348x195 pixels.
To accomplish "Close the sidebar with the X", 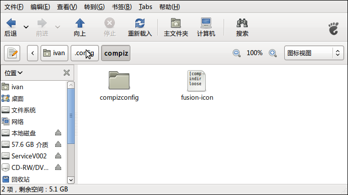I will pos(67,73).
